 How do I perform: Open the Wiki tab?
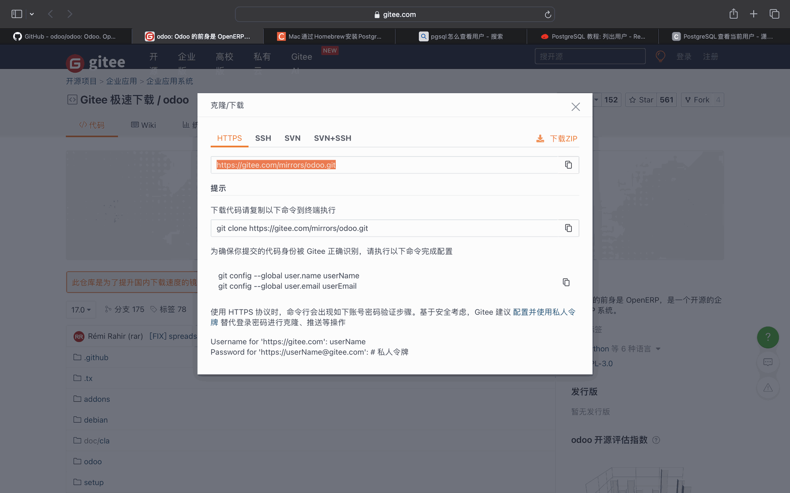(143, 125)
